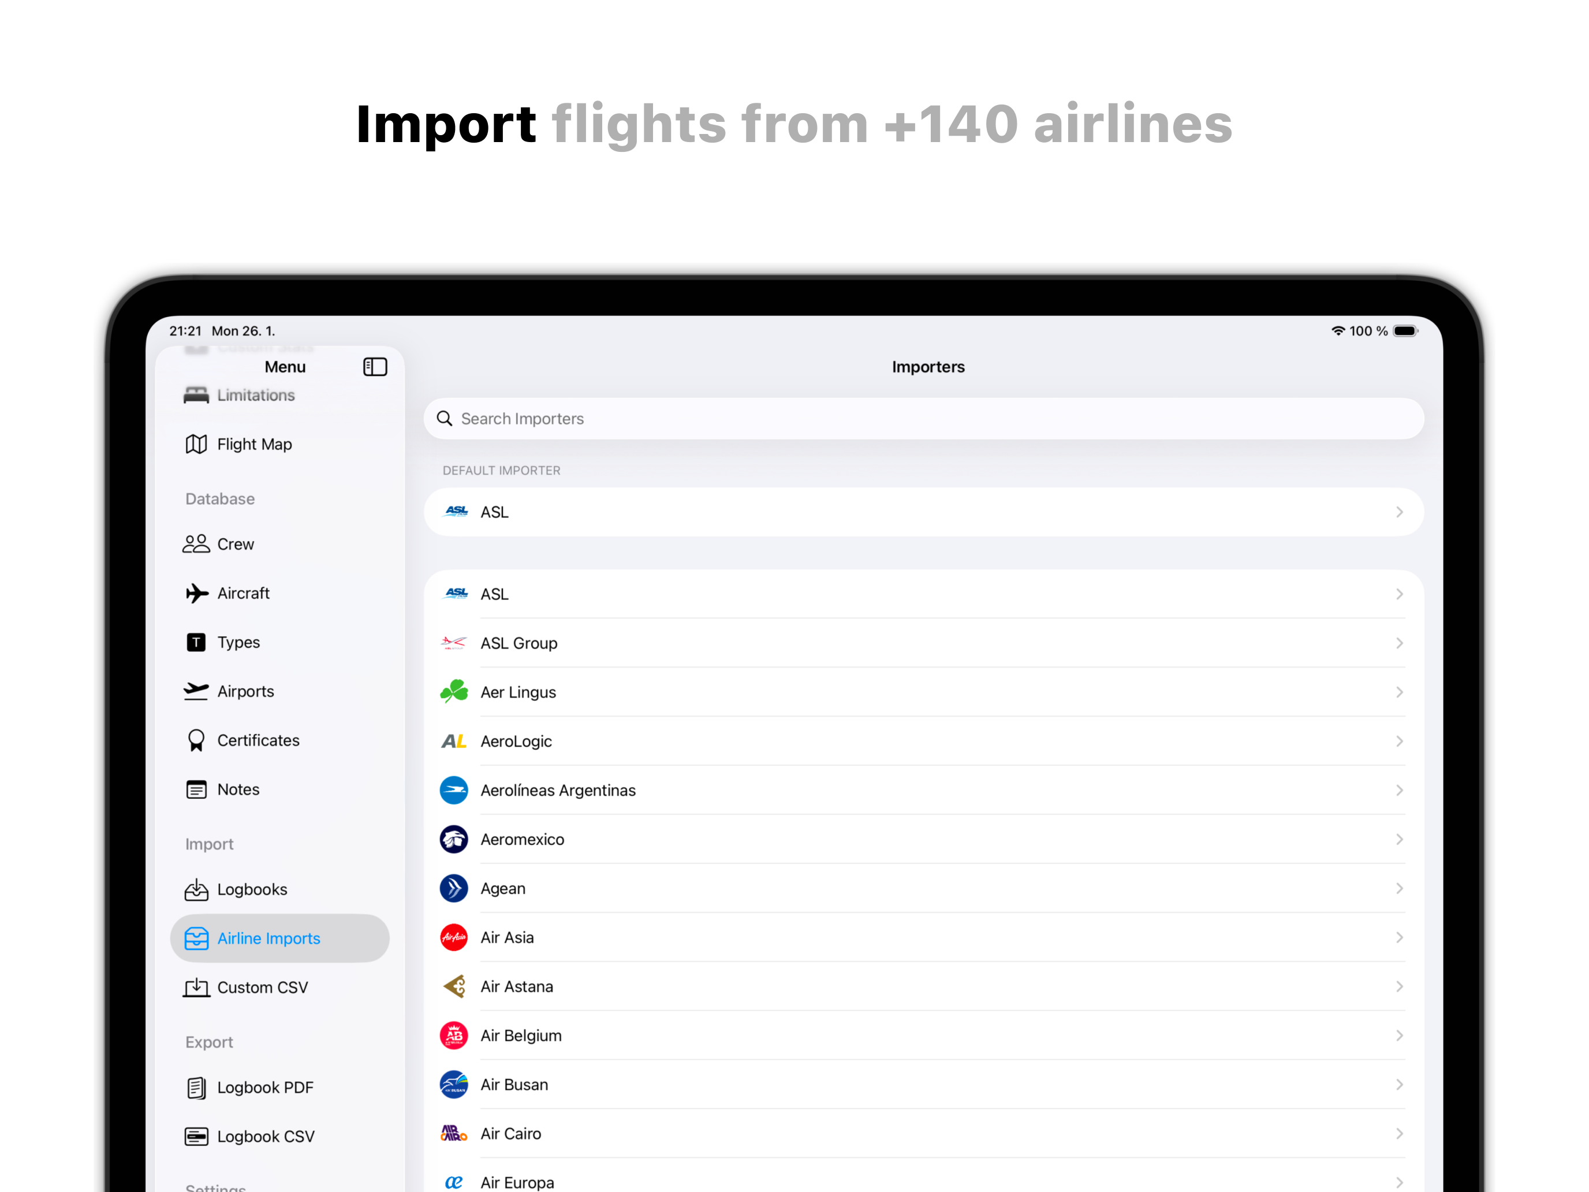
Task: Click the Aer Lingus shamrock logo
Action: tap(454, 692)
